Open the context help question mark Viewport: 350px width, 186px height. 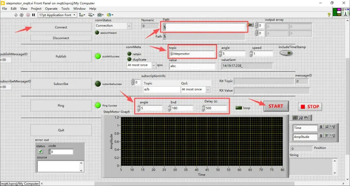click(329, 15)
